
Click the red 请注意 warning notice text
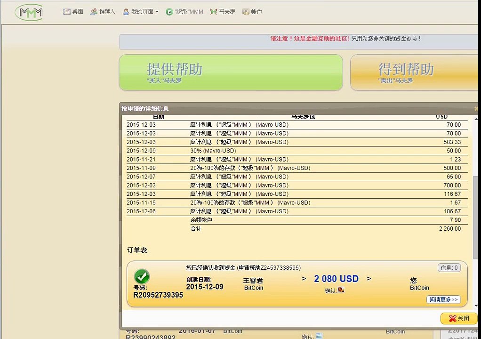pos(310,39)
